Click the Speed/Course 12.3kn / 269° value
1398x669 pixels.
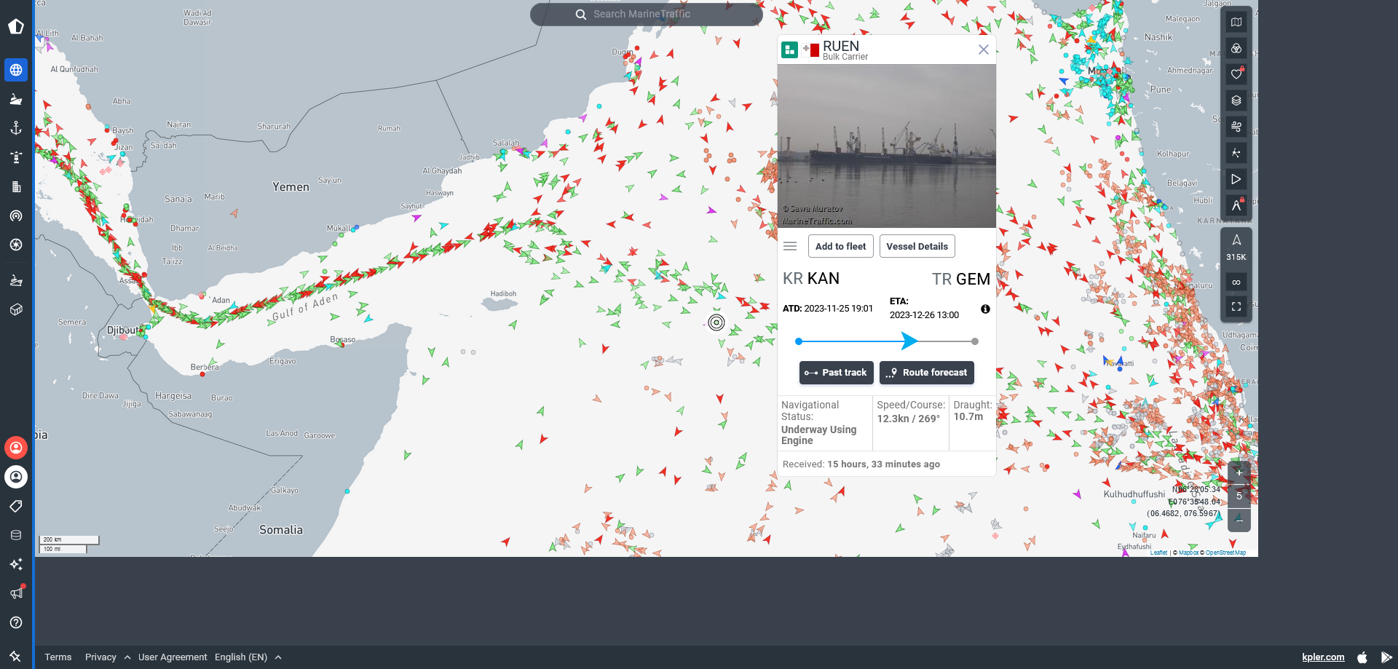click(909, 419)
